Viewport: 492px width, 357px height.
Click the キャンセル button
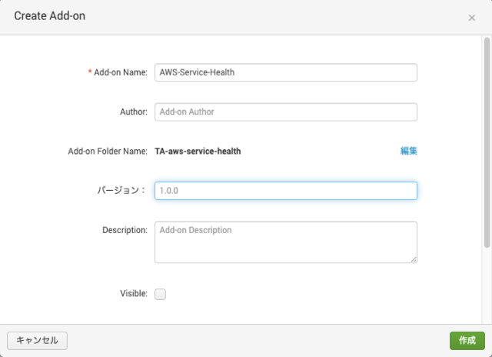point(37,341)
